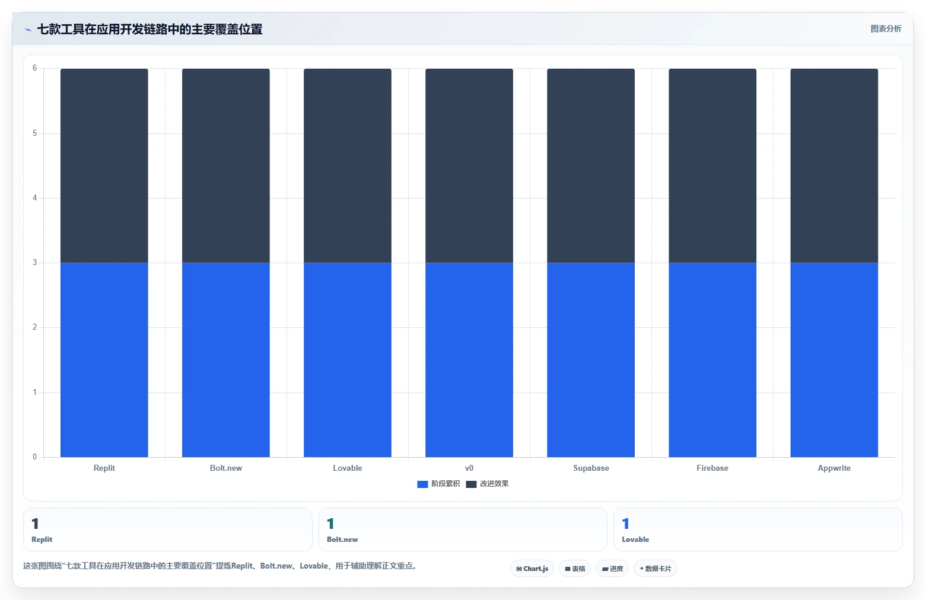Select the 进度 tag
This screenshot has height=600, width=926.
[x=612, y=569]
